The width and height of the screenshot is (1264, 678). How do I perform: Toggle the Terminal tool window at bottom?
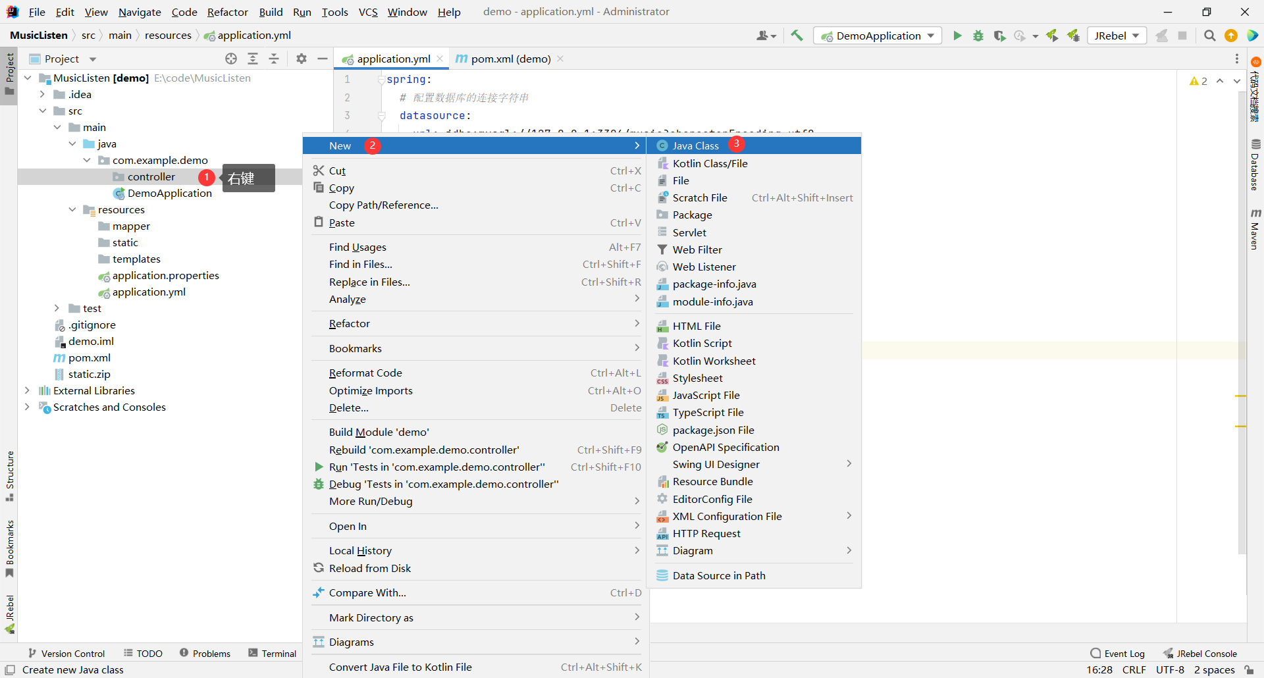coord(273,654)
